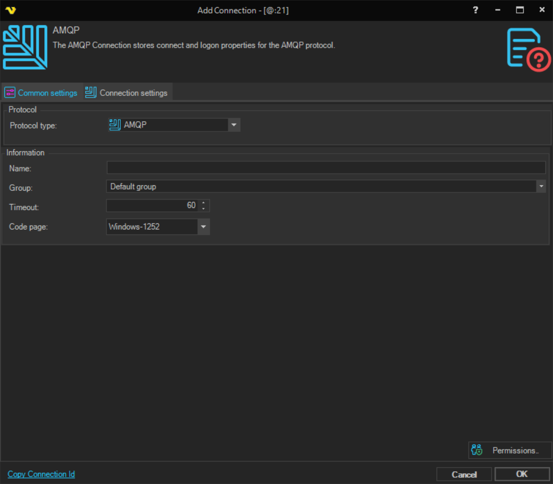The width and height of the screenshot is (553, 484).
Task: Select the Common settings tab
Action: [42, 93]
